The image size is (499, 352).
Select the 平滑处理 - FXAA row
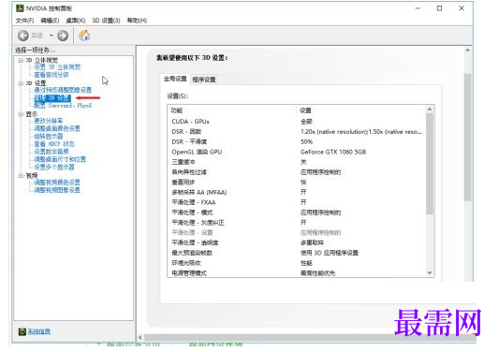[x=297, y=202]
